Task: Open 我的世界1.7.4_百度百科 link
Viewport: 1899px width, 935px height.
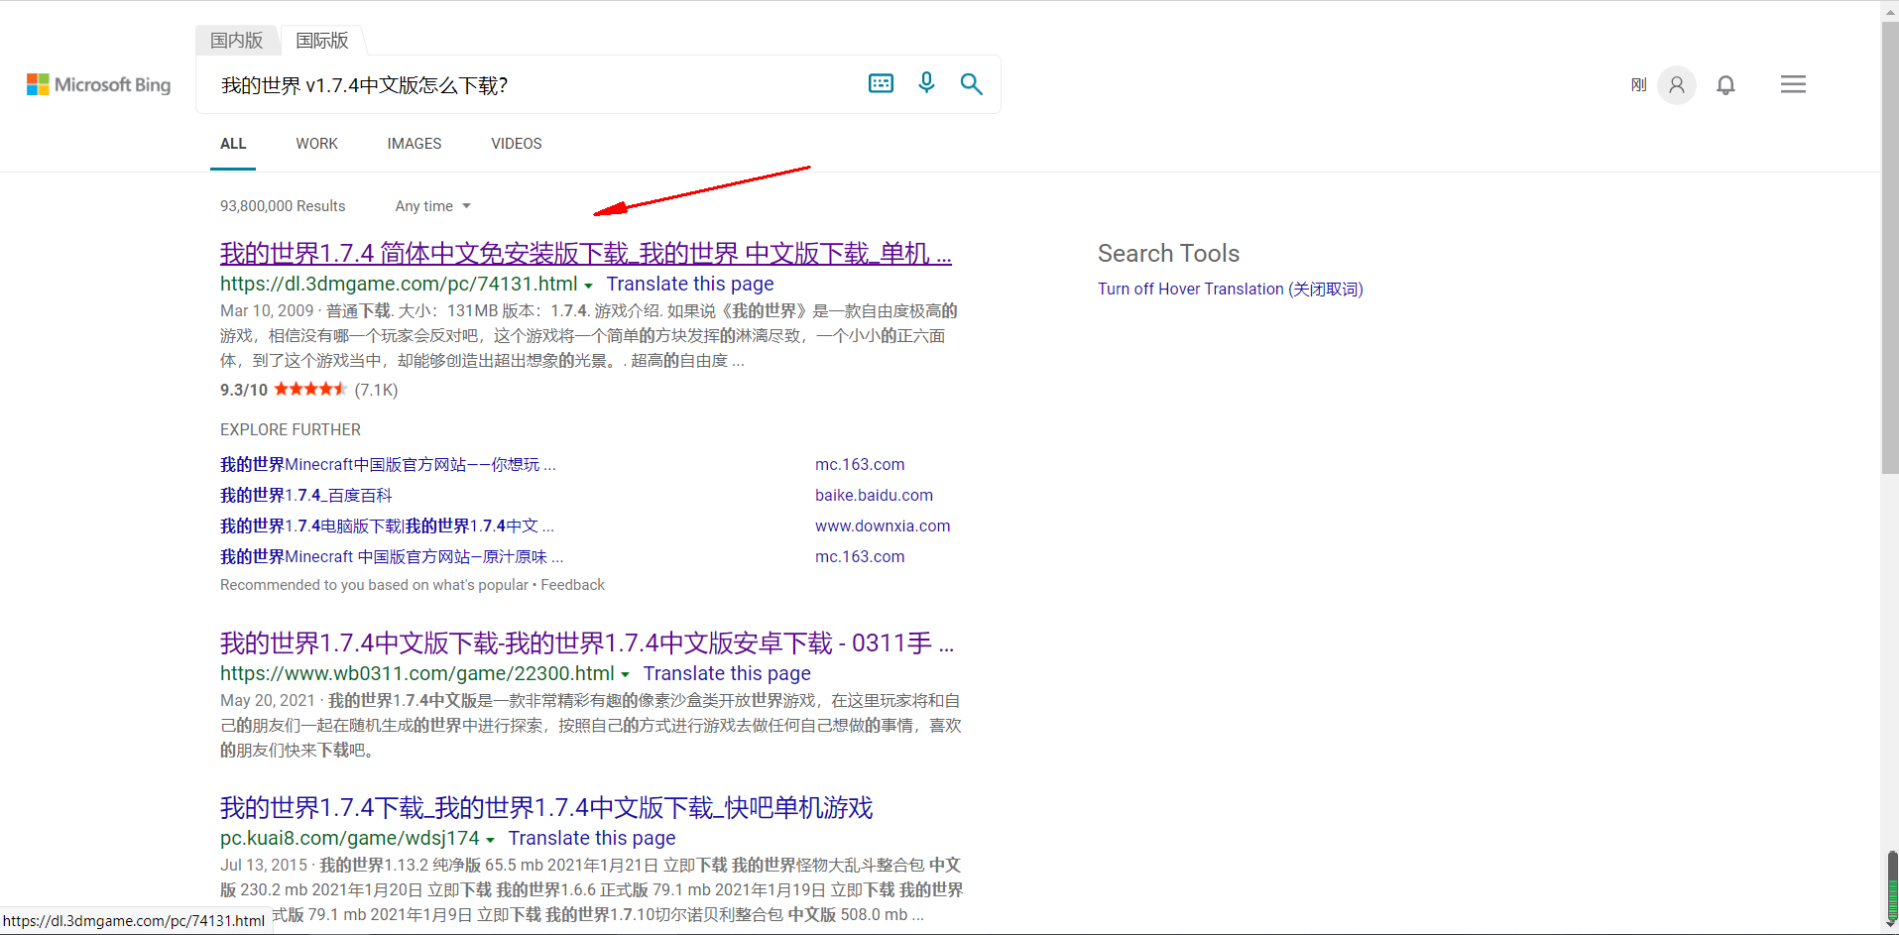Action: click(306, 495)
